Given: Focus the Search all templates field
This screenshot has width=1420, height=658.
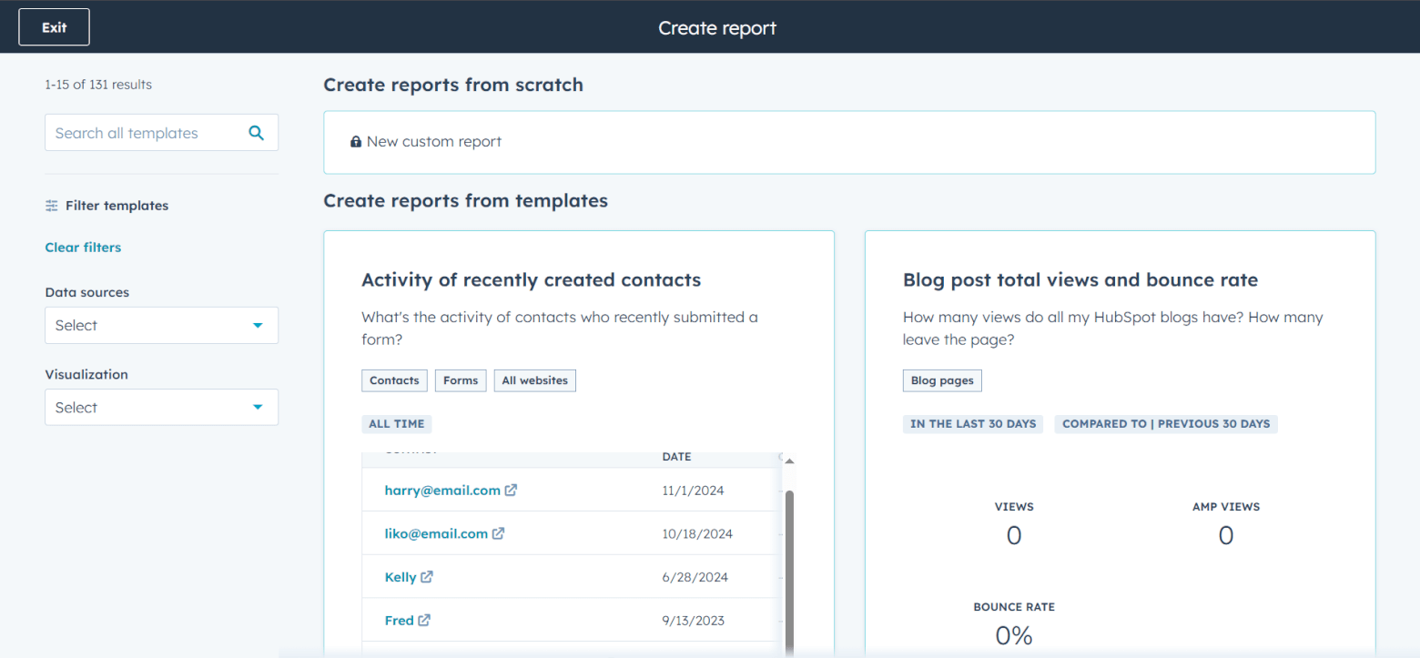Looking at the screenshot, I should click(x=161, y=133).
